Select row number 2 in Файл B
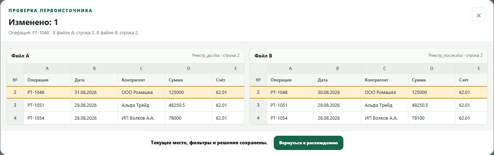Screen dimensions: 494x155 click(x=258, y=92)
